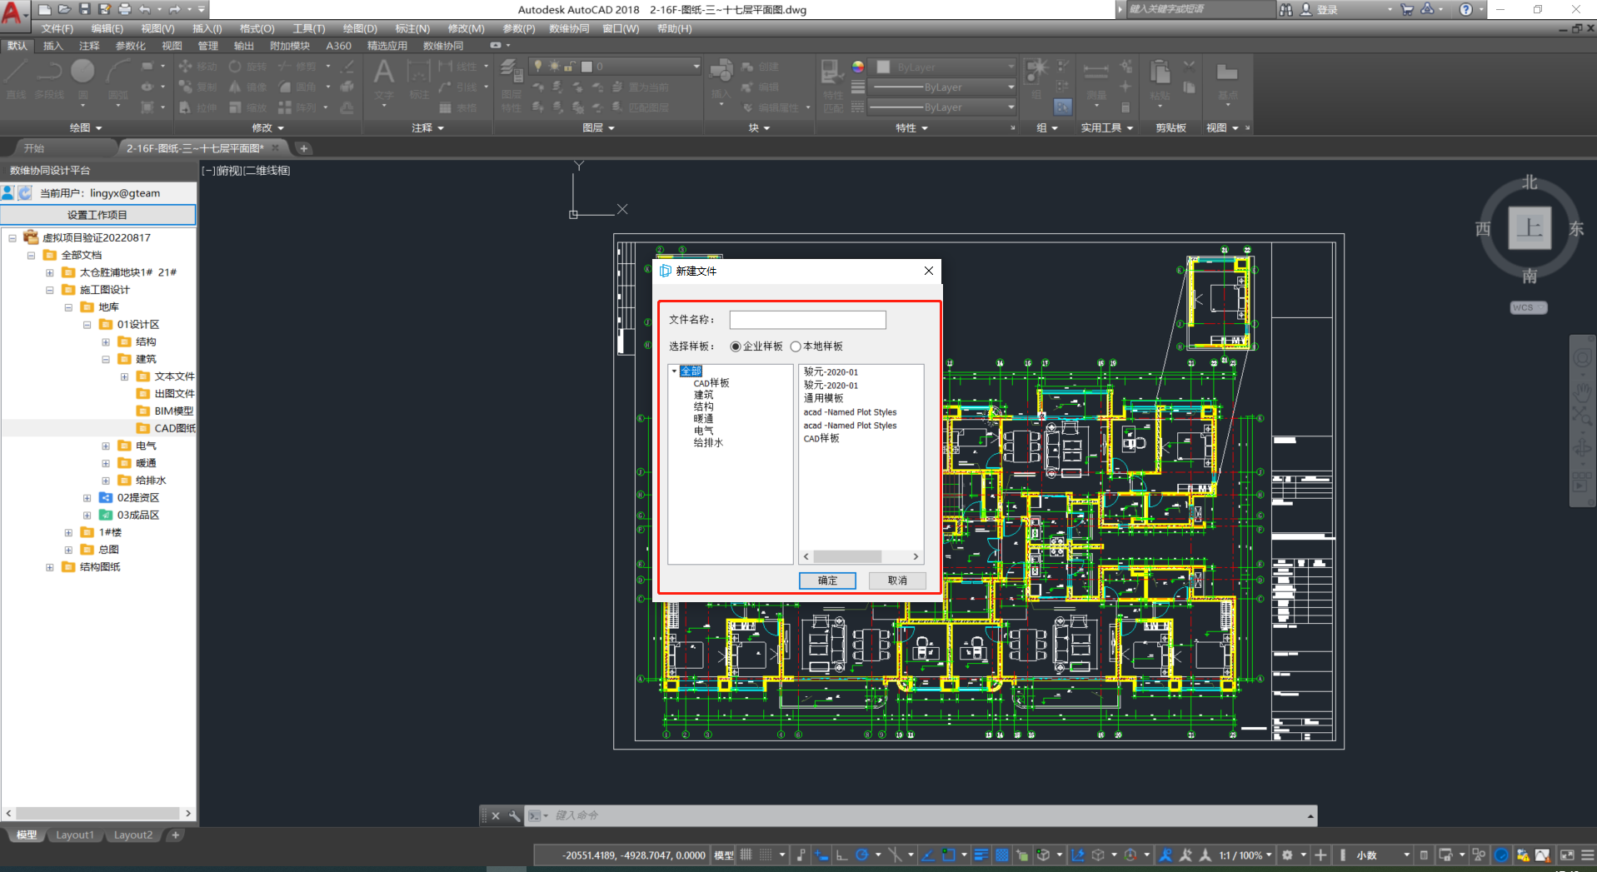Select the Mirror (镜像) tool
This screenshot has width=1597, height=872.
tap(248, 87)
